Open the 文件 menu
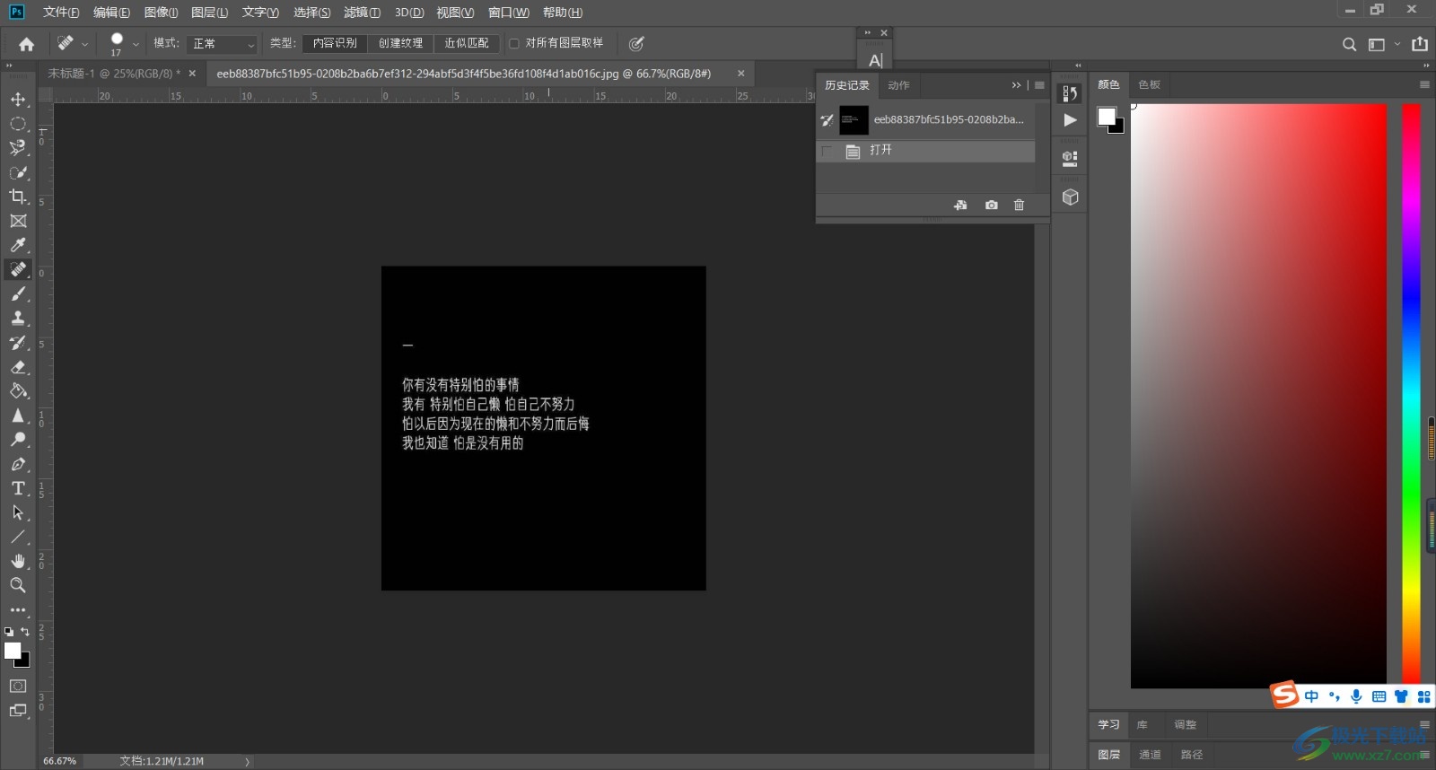Viewport: 1436px width, 770px height. (61, 13)
